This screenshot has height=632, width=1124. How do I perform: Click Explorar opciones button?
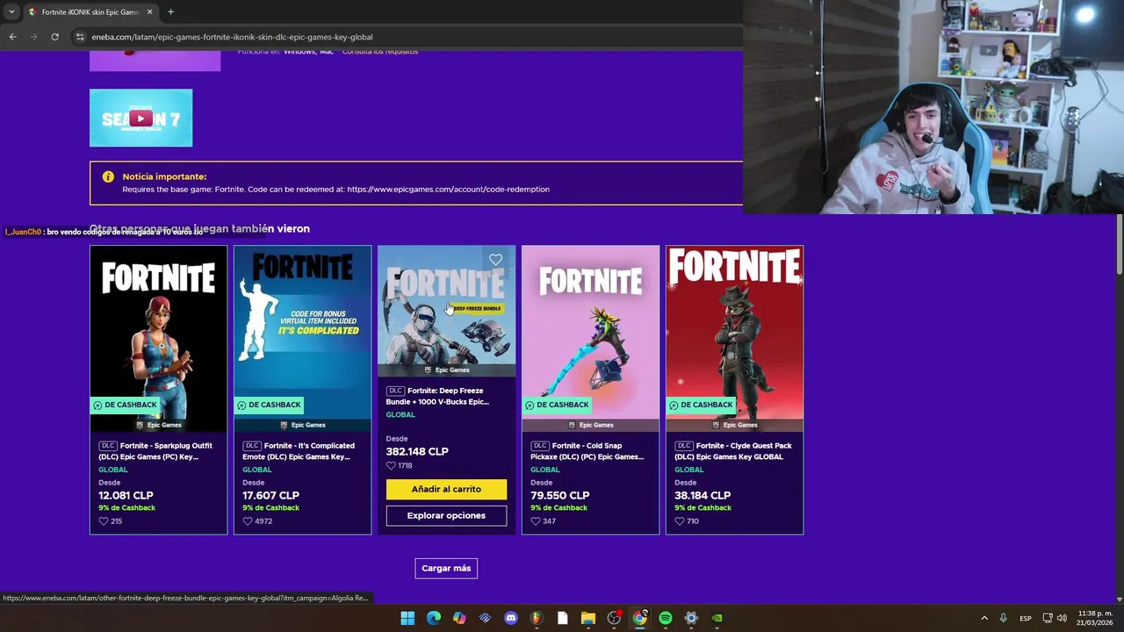point(446,515)
